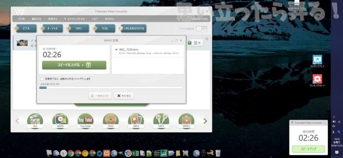343x158 pixels.
Task: Open the テレキングリモート desktop shortcut
Action: (317, 80)
